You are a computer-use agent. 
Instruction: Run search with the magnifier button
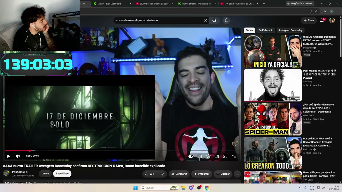[214, 21]
